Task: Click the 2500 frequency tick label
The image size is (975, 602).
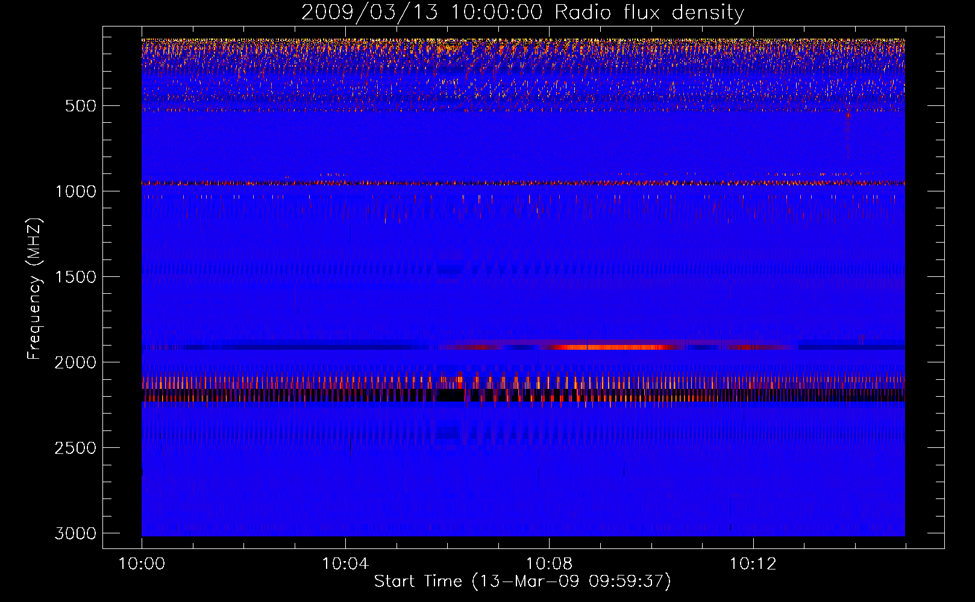Action: [x=75, y=448]
